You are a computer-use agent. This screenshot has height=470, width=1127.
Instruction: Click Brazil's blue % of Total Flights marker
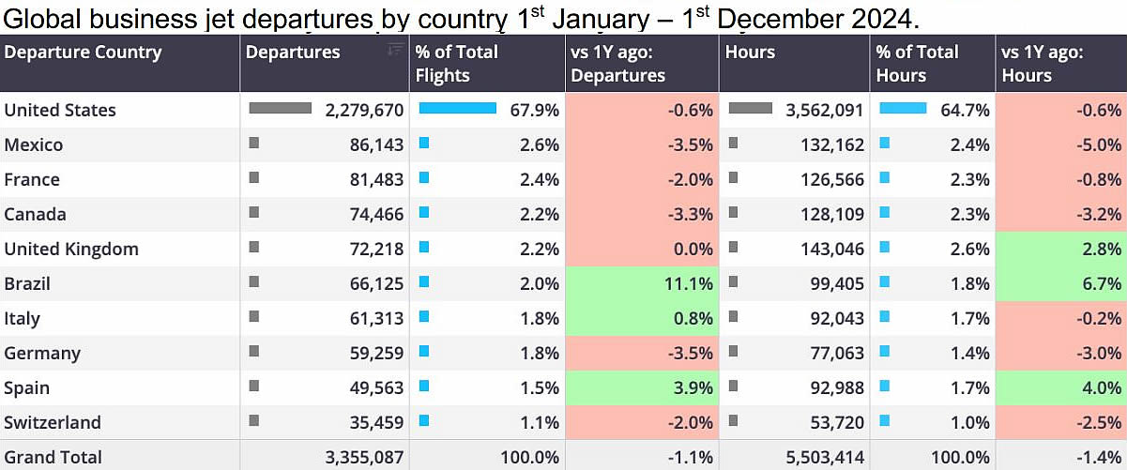point(423,282)
